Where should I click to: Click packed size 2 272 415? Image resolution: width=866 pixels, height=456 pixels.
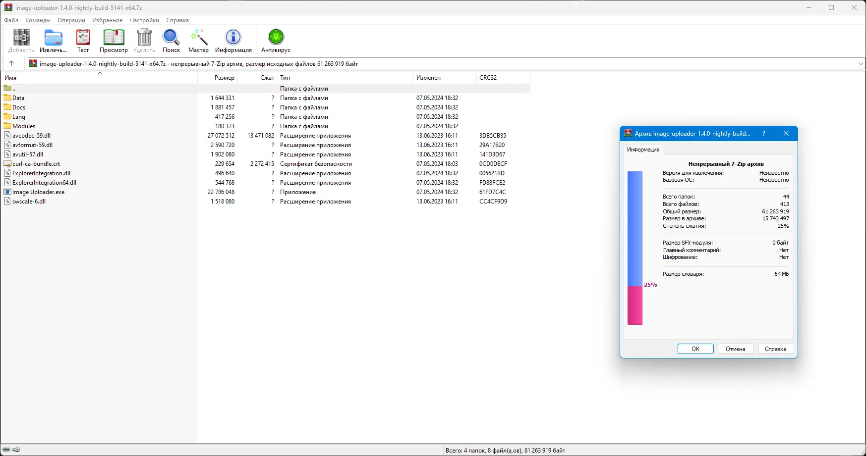tap(262, 163)
